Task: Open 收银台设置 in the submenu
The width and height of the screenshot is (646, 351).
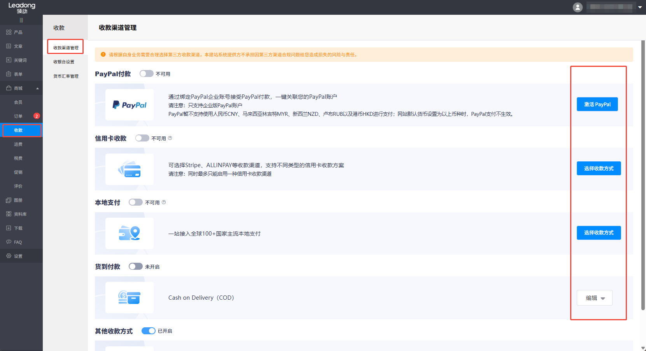Action: pos(64,62)
